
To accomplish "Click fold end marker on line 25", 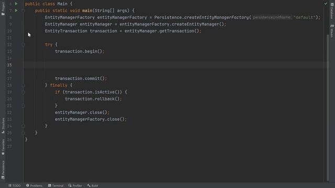I will click(23, 133).
